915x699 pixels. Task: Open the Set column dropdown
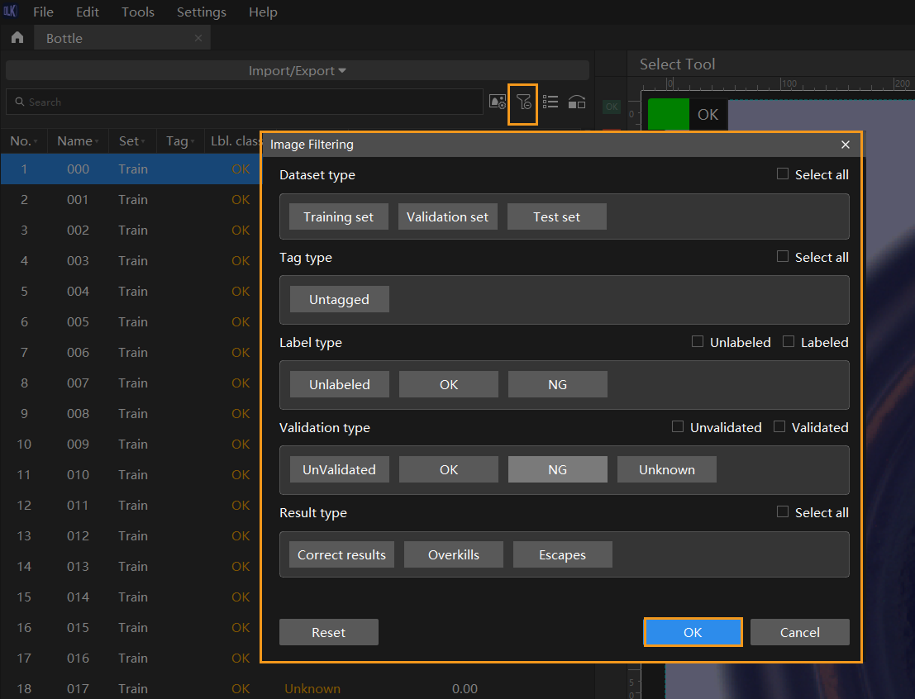132,141
